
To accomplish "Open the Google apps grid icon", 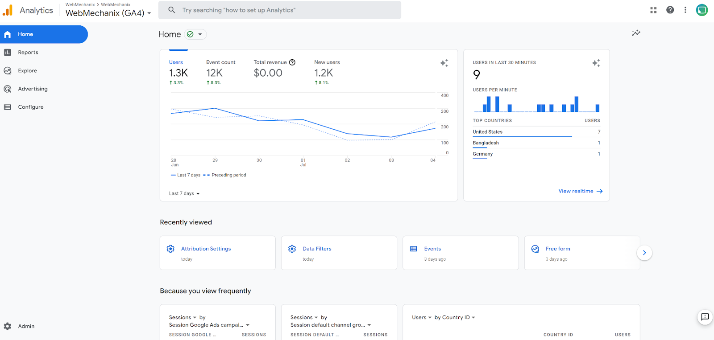I will (653, 10).
